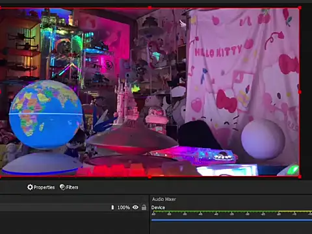The width and height of the screenshot is (312, 234).
Task: Click the blue Device volume slider
Action: [231, 220]
